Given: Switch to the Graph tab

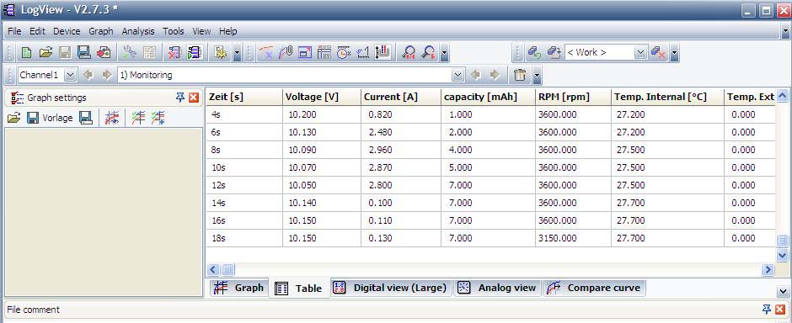Looking at the screenshot, I should tap(238, 288).
